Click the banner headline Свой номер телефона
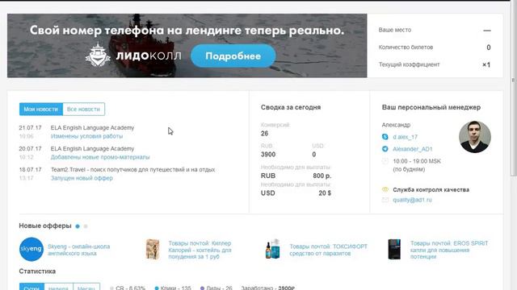The height and width of the screenshot is (290, 517). 187,31
